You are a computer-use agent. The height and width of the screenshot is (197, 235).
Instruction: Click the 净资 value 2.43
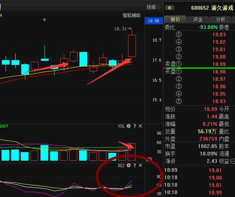tap(212, 161)
